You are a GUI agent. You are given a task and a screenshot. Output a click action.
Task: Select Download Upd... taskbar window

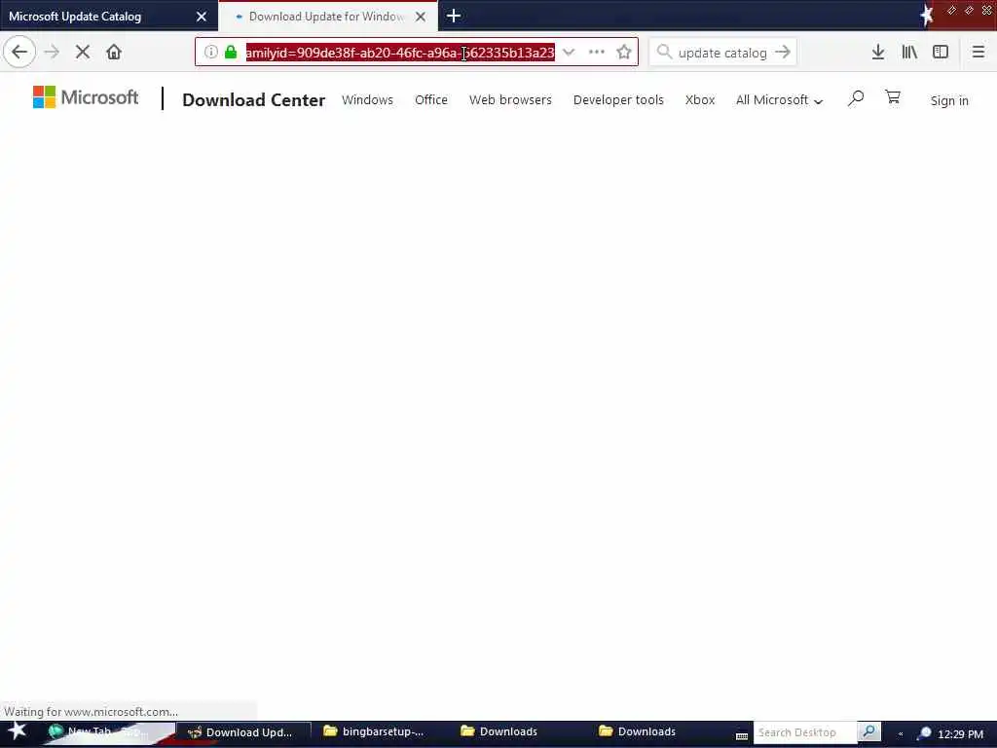pyautogui.click(x=242, y=732)
